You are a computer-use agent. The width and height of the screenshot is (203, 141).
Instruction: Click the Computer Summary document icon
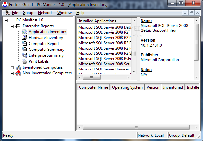[25, 50]
